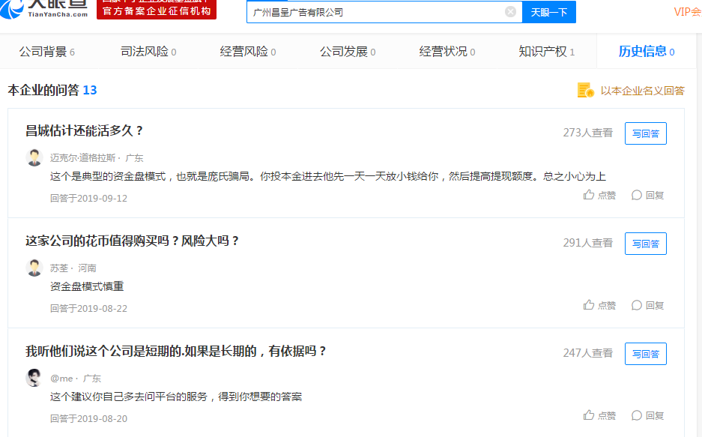
Task: Switch to the 公司背景 tab
Action: click(42, 53)
